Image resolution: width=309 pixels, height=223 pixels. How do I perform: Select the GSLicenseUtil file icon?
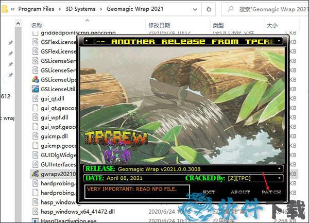(35, 89)
